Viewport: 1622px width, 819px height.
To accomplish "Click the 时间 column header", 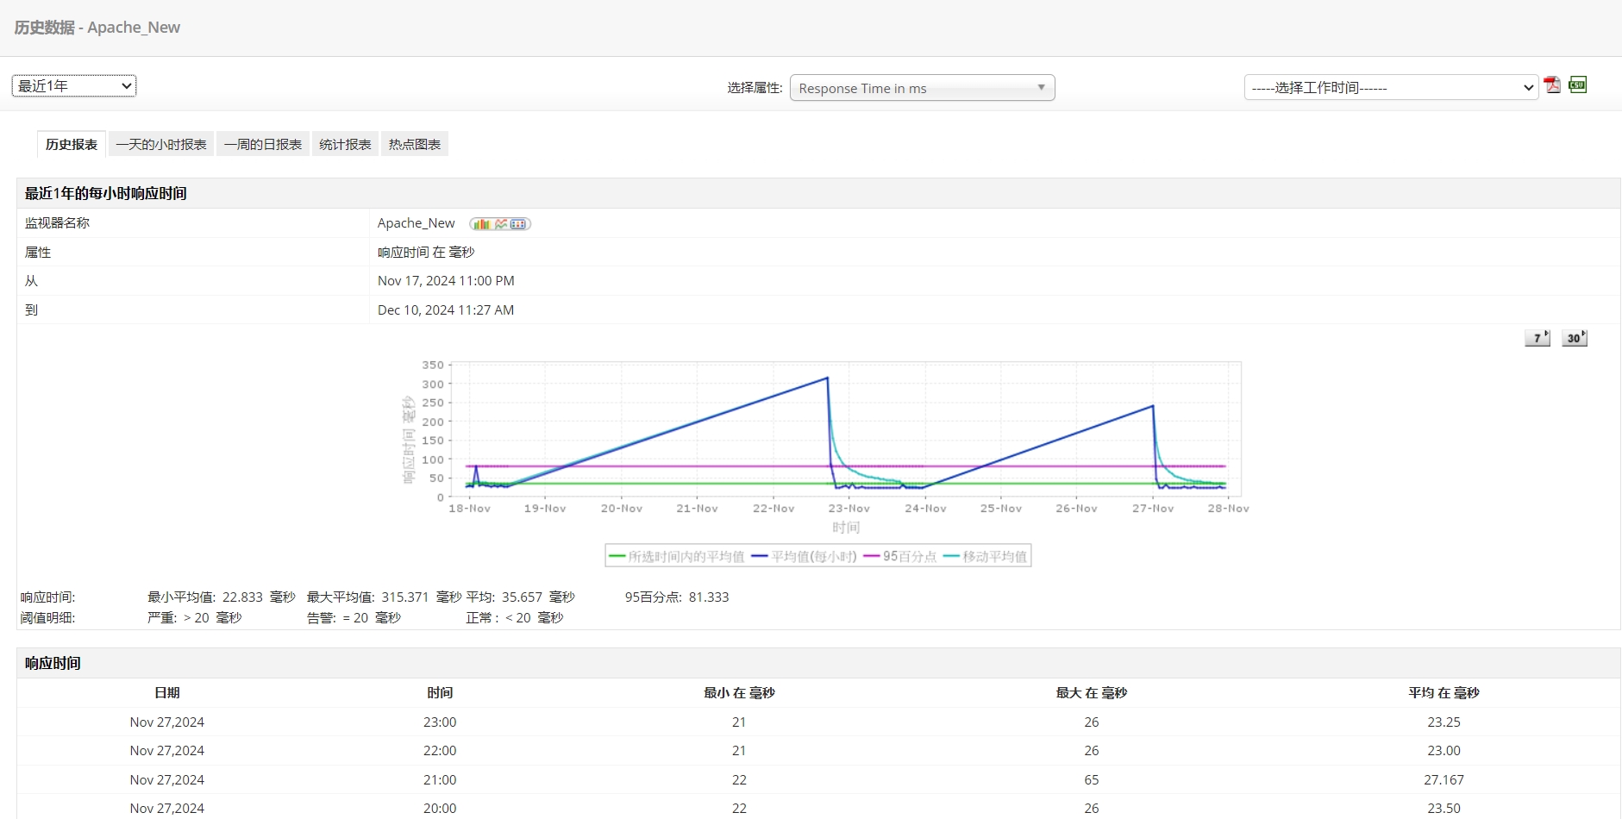I will (440, 693).
